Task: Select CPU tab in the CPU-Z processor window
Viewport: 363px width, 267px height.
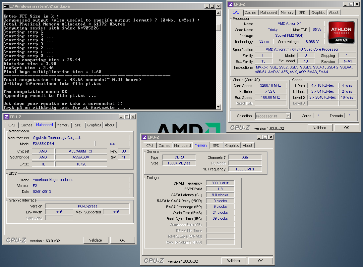Action: [236, 12]
